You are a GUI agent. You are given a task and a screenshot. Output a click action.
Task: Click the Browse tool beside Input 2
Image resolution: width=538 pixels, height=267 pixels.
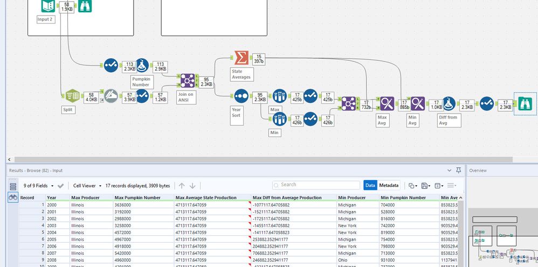pos(85,5)
